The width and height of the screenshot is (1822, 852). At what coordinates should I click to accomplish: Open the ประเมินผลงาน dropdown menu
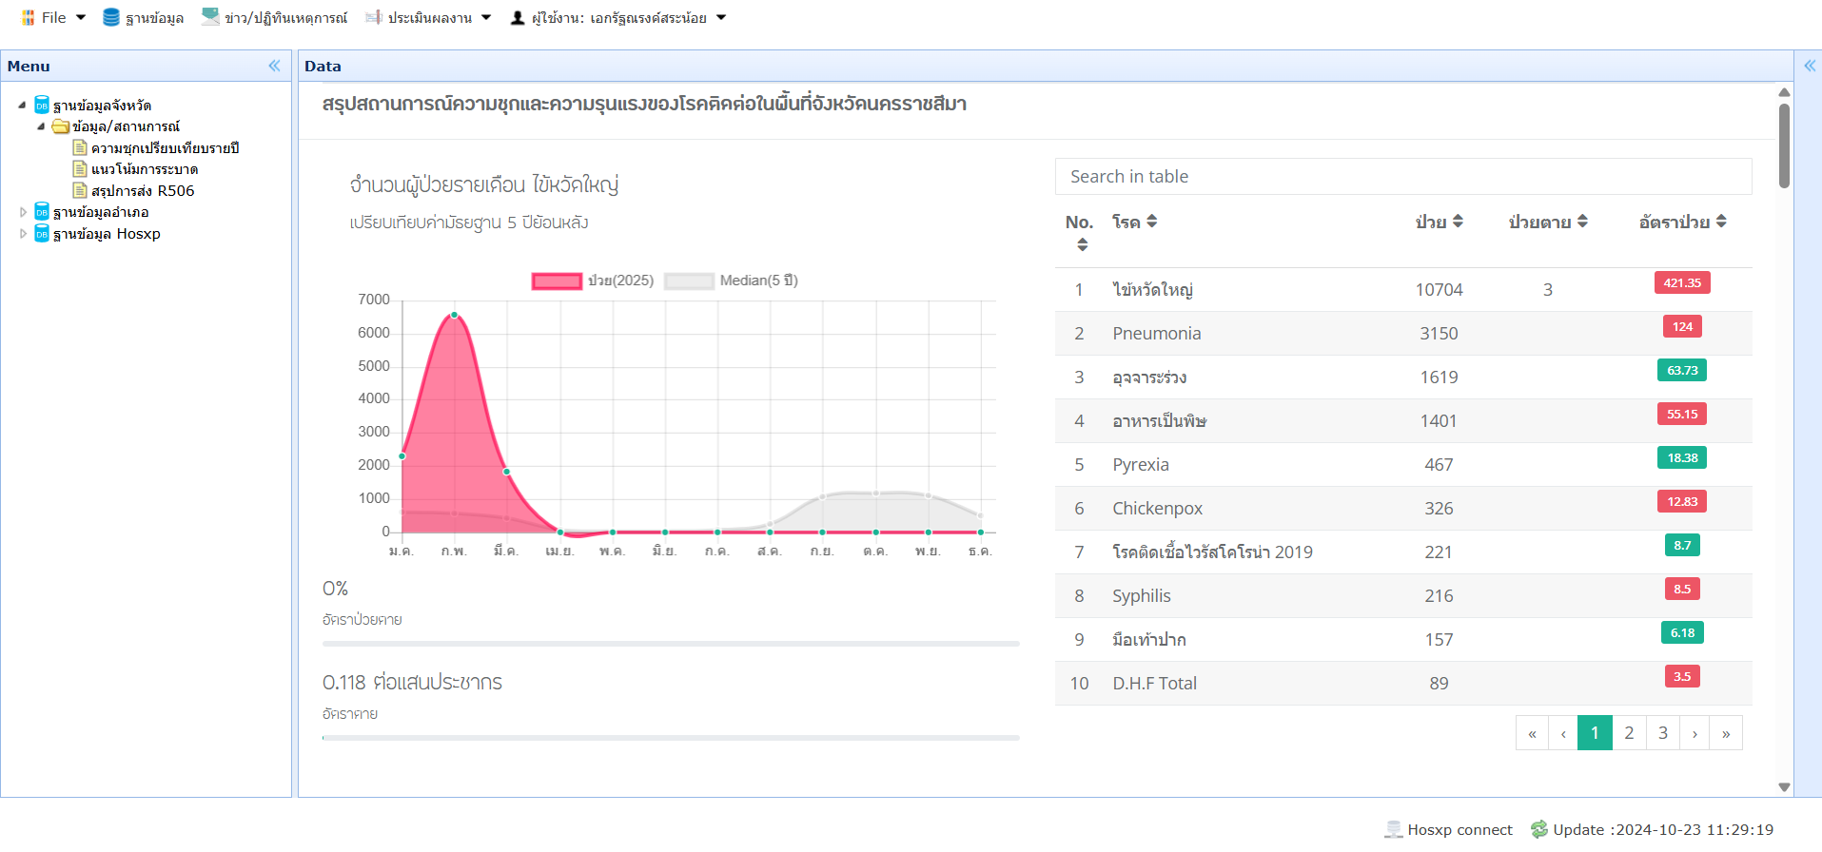tap(429, 17)
